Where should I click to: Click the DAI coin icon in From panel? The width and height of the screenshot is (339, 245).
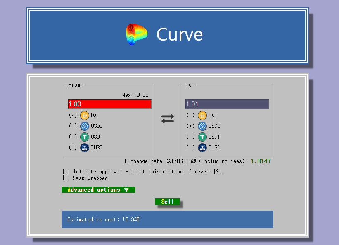pyautogui.click(x=85, y=115)
